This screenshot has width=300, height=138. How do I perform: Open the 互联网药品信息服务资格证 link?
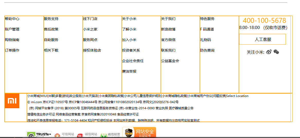99,108
